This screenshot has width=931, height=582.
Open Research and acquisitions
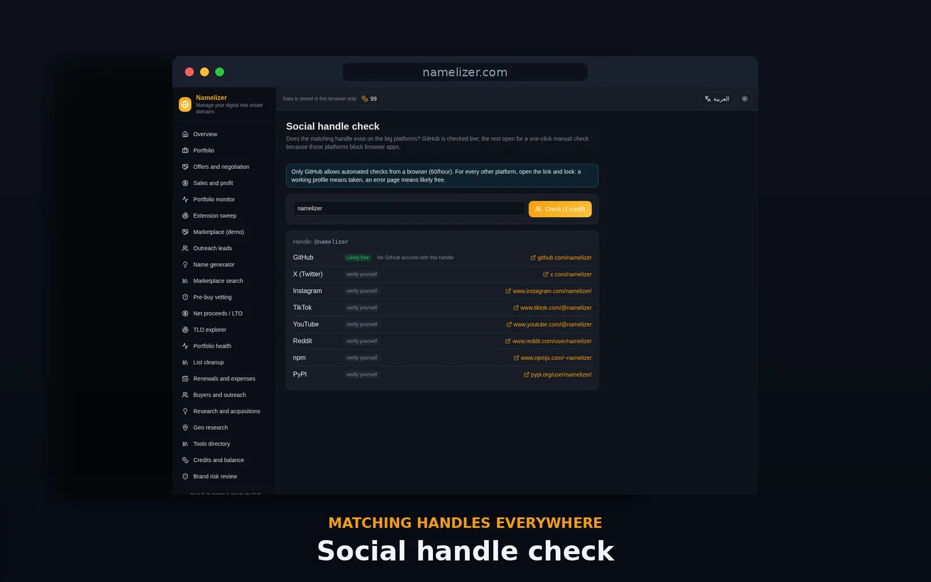click(x=224, y=411)
